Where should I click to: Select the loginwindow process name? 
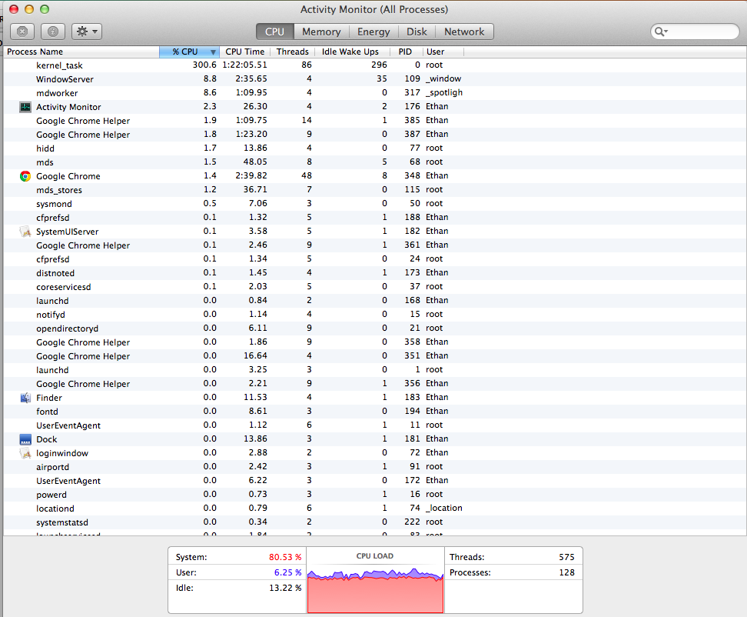click(62, 452)
